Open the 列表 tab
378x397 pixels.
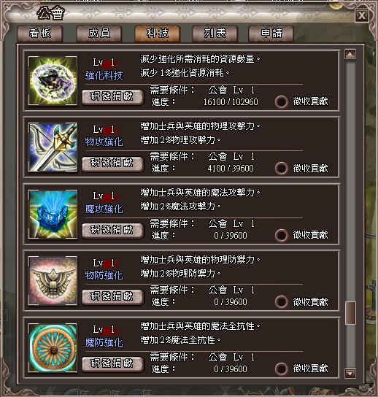pos(215,34)
